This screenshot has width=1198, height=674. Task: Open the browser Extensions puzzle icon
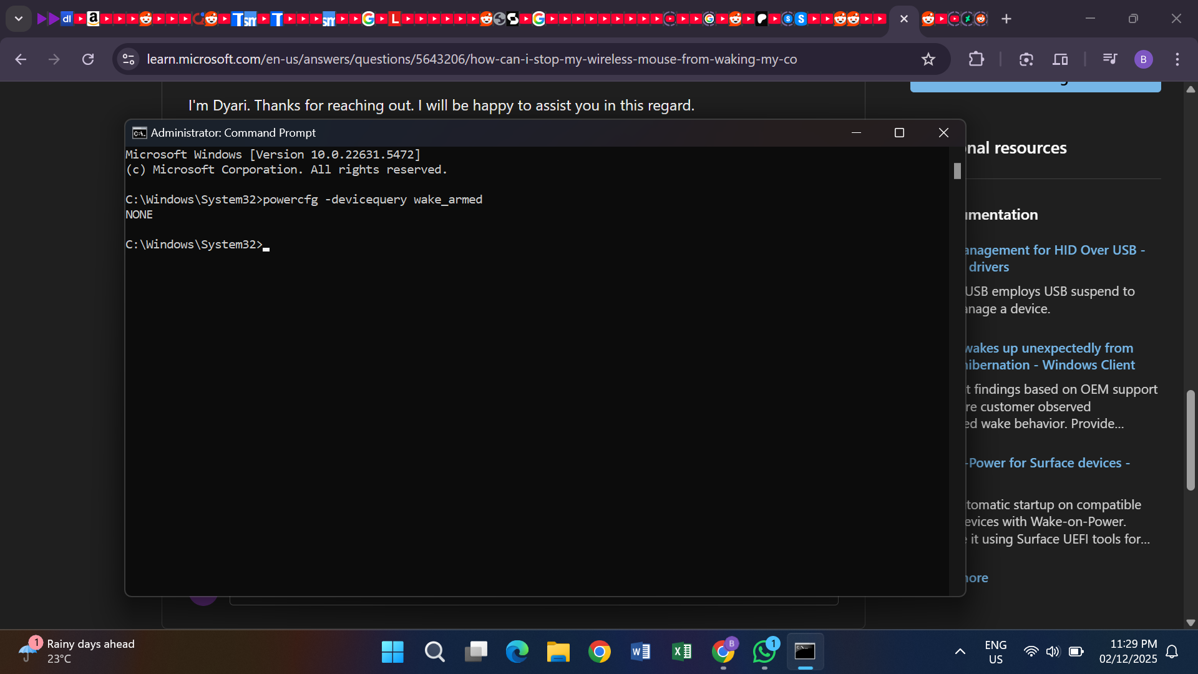pyautogui.click(x=976, y=59)
